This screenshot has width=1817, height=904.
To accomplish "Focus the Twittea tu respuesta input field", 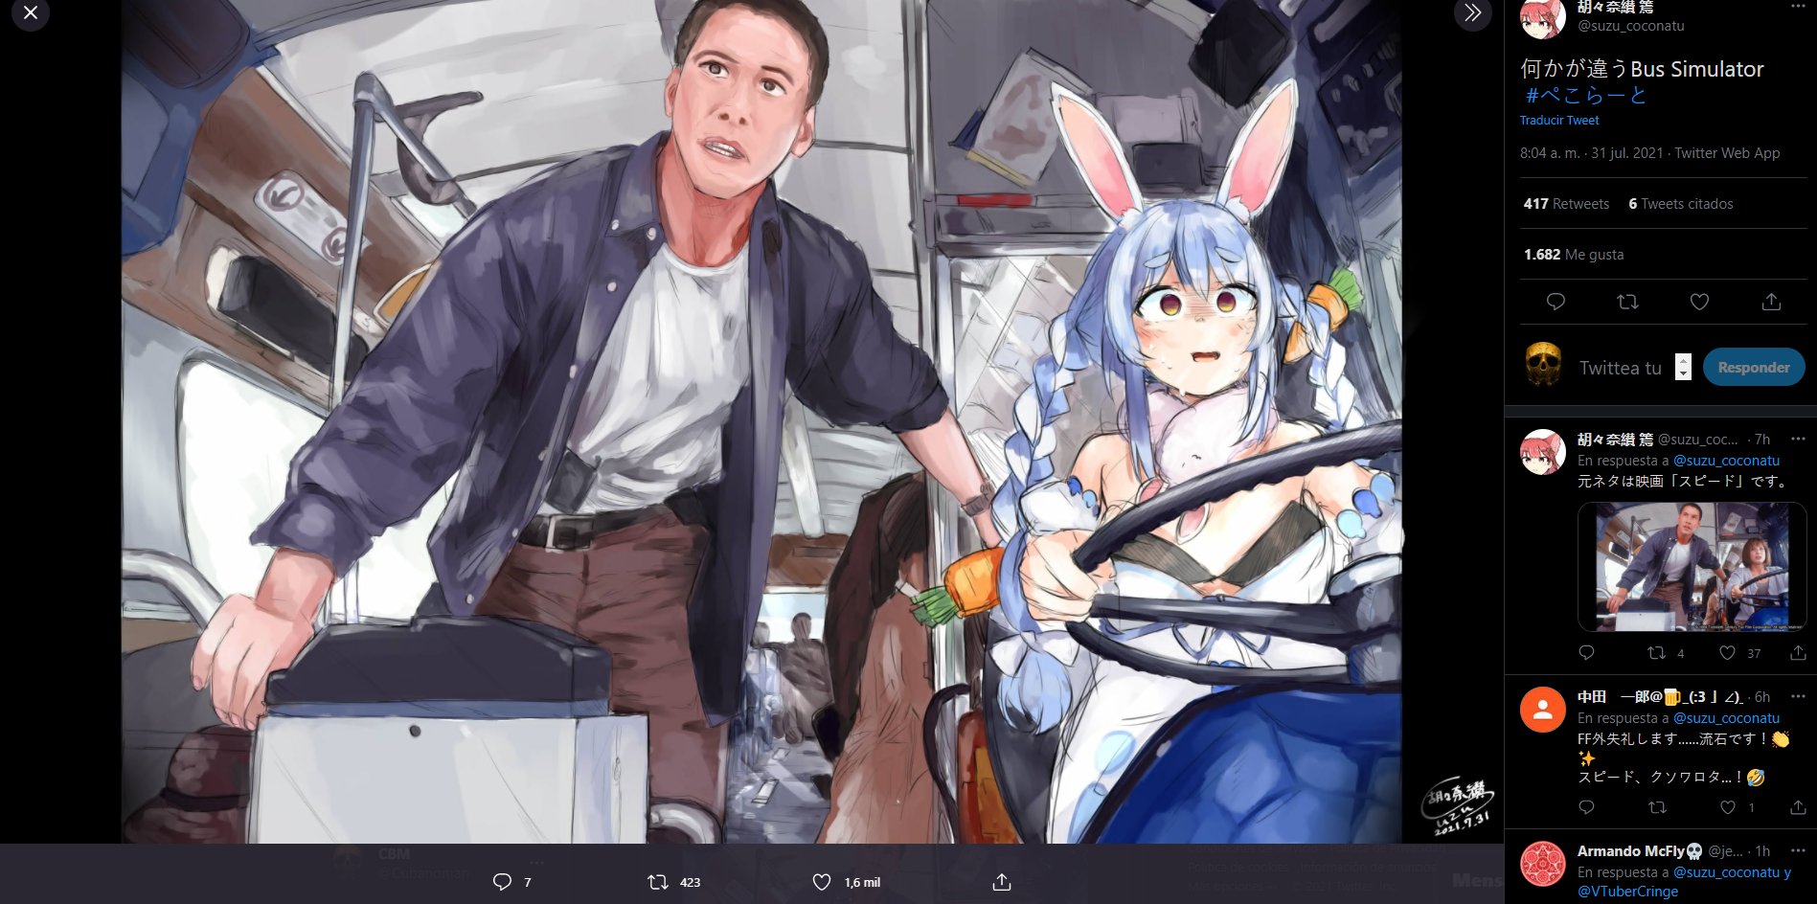I will click(1621, 368).
